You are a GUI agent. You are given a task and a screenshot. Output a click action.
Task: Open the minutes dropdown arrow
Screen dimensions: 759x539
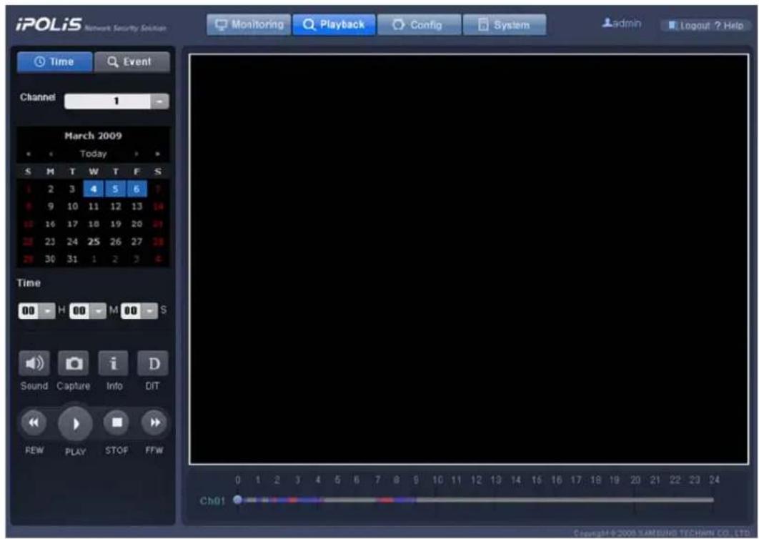click(x=98, y=311)
